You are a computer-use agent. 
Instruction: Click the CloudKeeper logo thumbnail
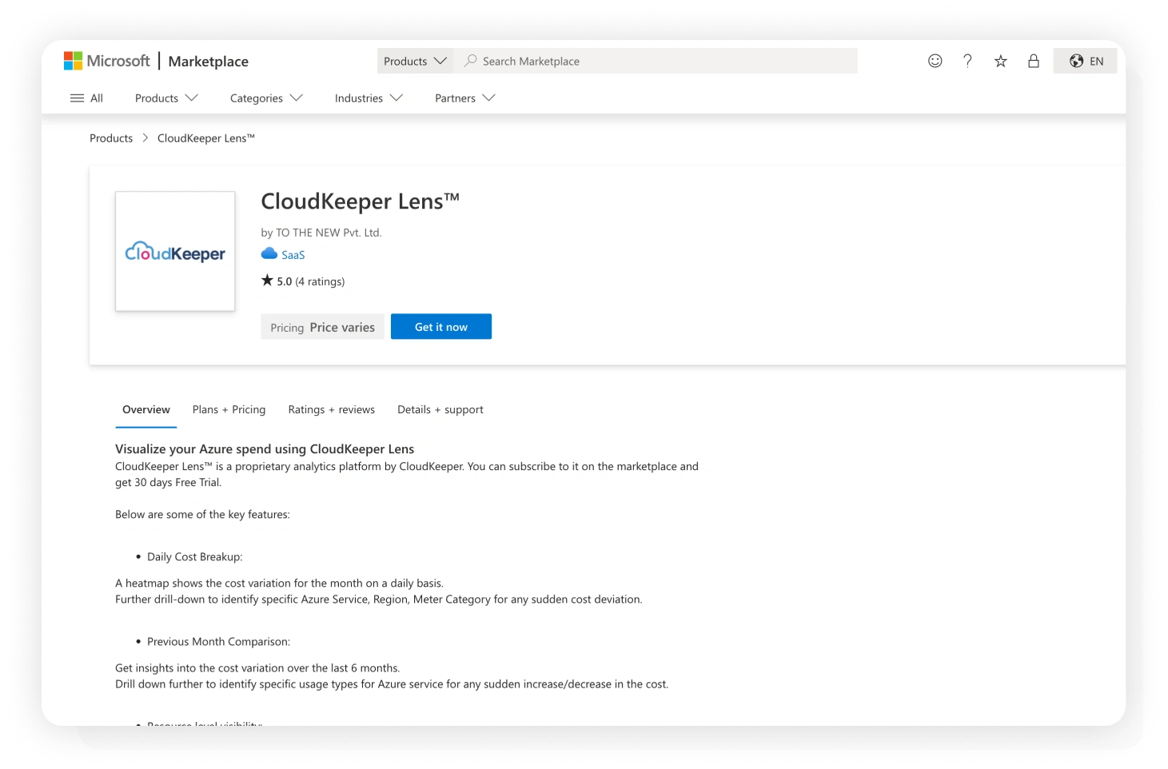[175, 251]
